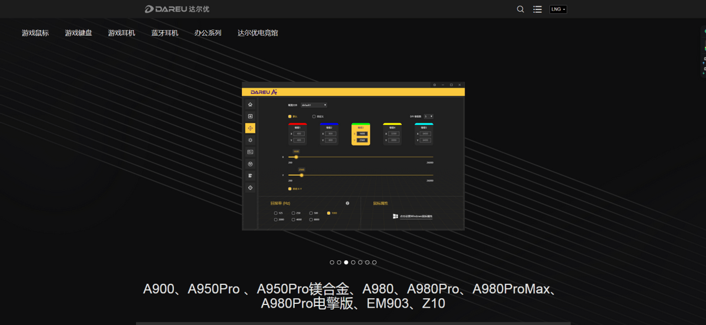706x325 pixels.
Task: Open the 蓝牙耳机 navigation item
Action: 165,33
